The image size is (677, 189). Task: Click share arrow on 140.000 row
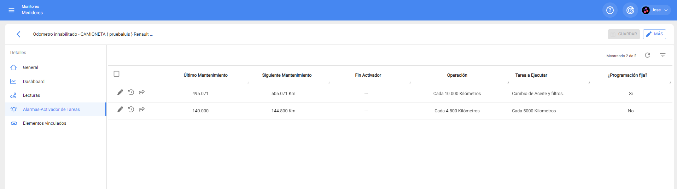142,110
